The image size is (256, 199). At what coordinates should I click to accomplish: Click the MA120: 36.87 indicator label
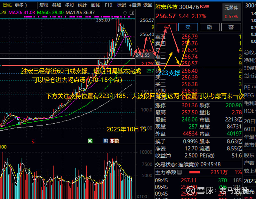(80, 12)
